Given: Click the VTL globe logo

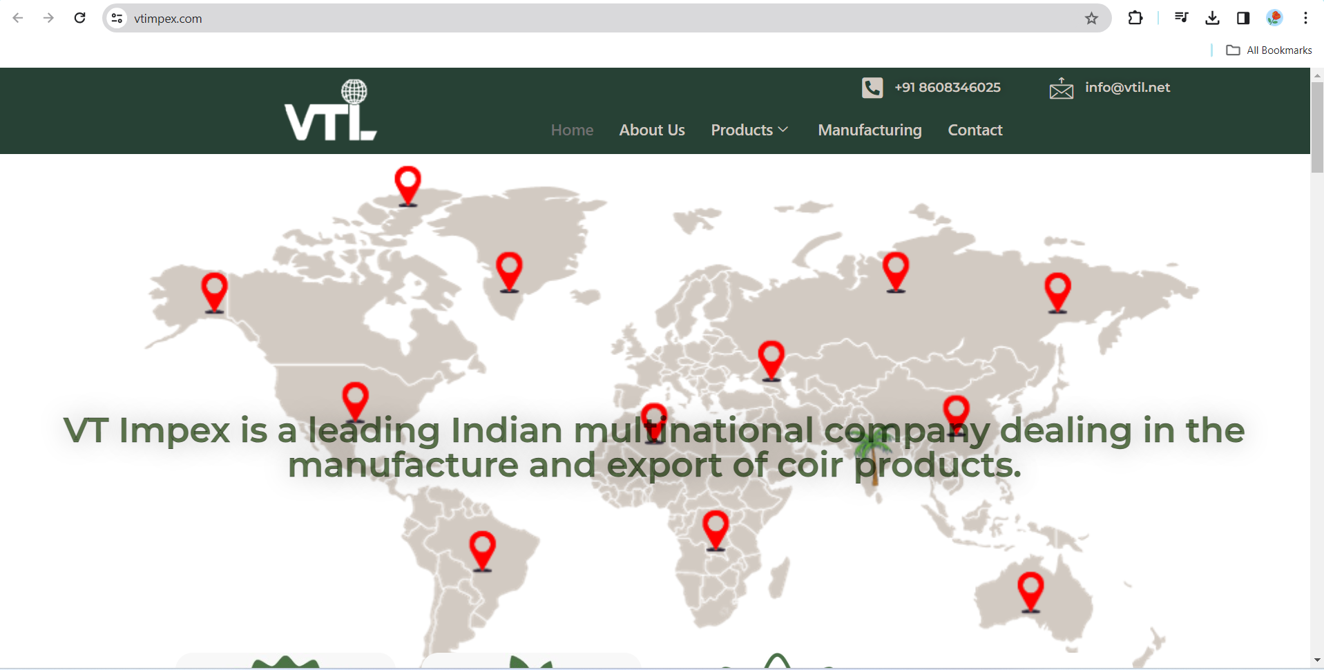Looking at the screenshot, I should point(331,111).
